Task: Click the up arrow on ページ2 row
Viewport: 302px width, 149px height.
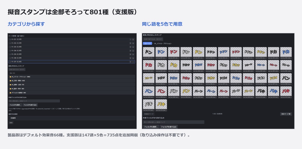Action: 130,43
